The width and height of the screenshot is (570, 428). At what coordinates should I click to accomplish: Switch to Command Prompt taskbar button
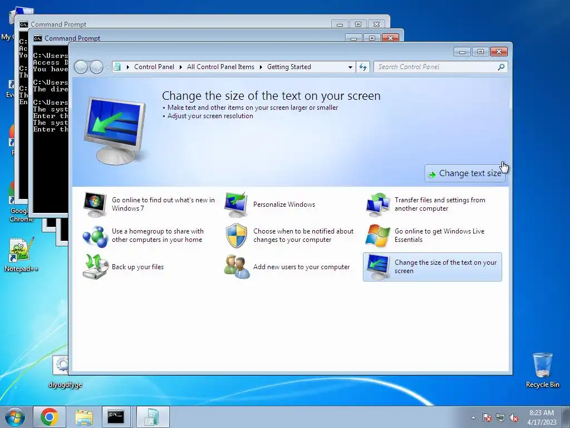(116, 417)
